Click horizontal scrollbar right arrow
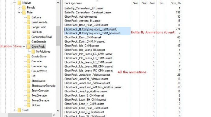Screen dimensions: 211x117 (x=54, y=115)
